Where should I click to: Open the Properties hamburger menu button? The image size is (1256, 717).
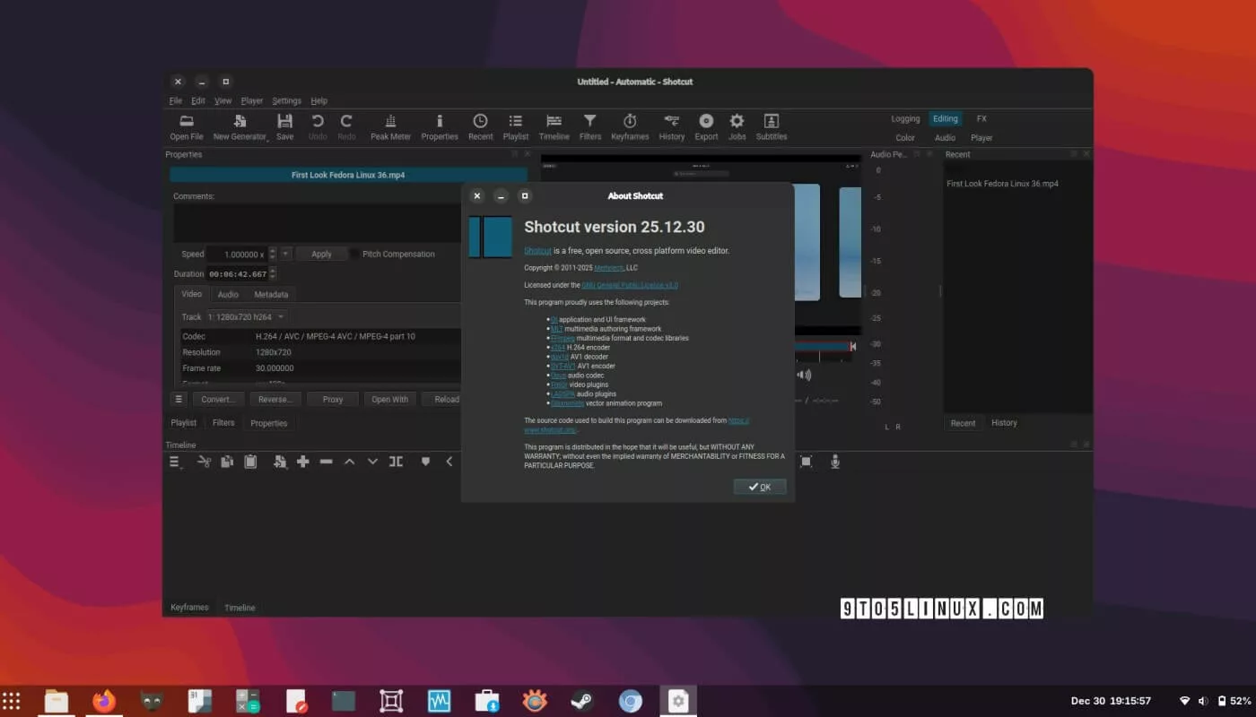coord(179,400)
